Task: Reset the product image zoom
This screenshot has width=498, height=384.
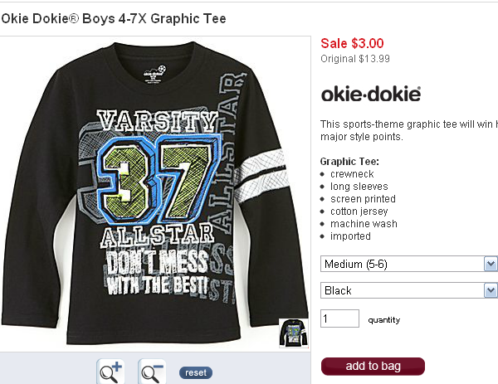Action: click(196, 372)
